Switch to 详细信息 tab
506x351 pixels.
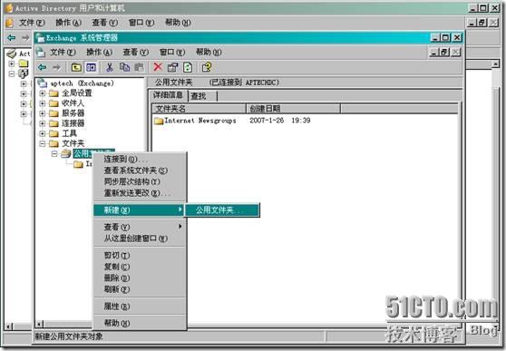tap(168, 95)
